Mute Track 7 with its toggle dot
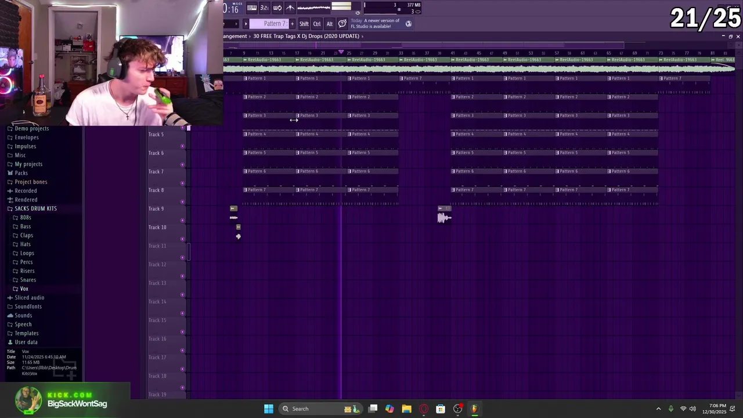The height and width of the screenshot is (418, 743). coord(183,183)
